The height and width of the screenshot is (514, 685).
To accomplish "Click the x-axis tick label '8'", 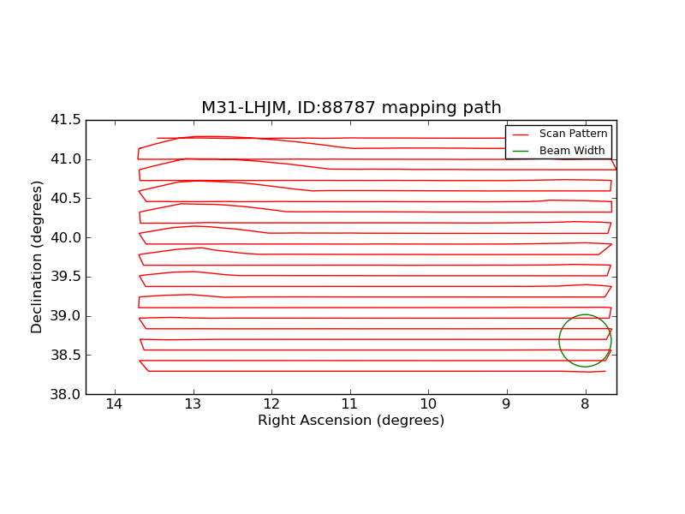I will (585, 403).
